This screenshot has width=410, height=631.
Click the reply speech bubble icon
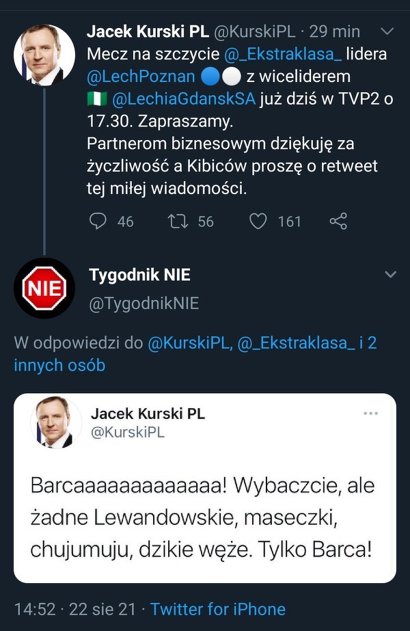[99, 221]
